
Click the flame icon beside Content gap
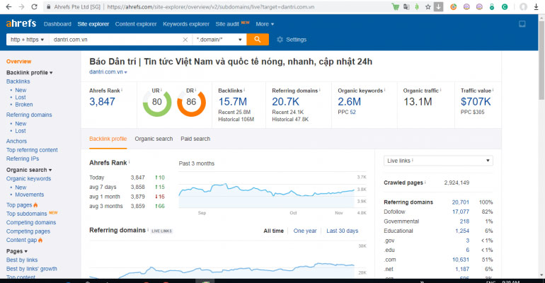click(x=40, y=240)
